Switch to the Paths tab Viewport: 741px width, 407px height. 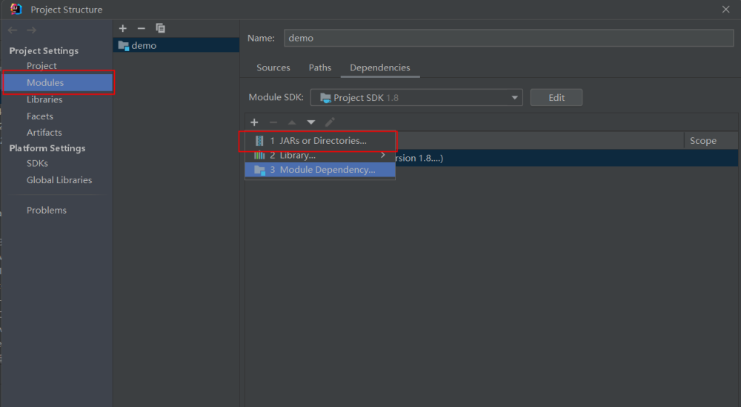coord(320,67)
